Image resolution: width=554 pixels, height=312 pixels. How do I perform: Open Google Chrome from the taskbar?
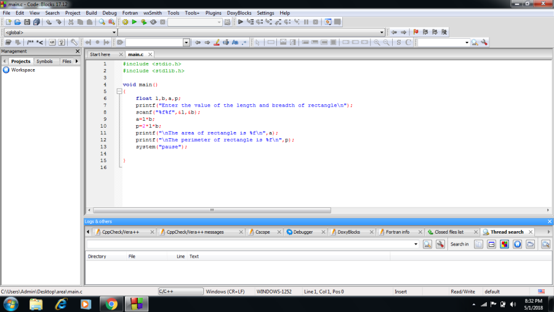coord(111,304)
